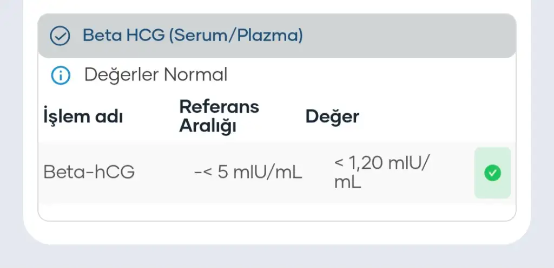Click the green checkmark status icon
The width and height of the screenshot is (554, 268).
[492, 173]
